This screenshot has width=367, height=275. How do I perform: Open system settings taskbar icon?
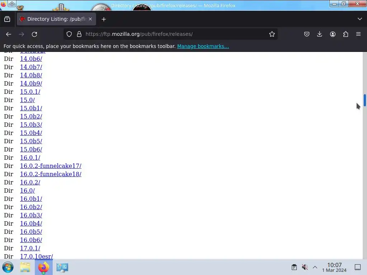tap(62, 267)
